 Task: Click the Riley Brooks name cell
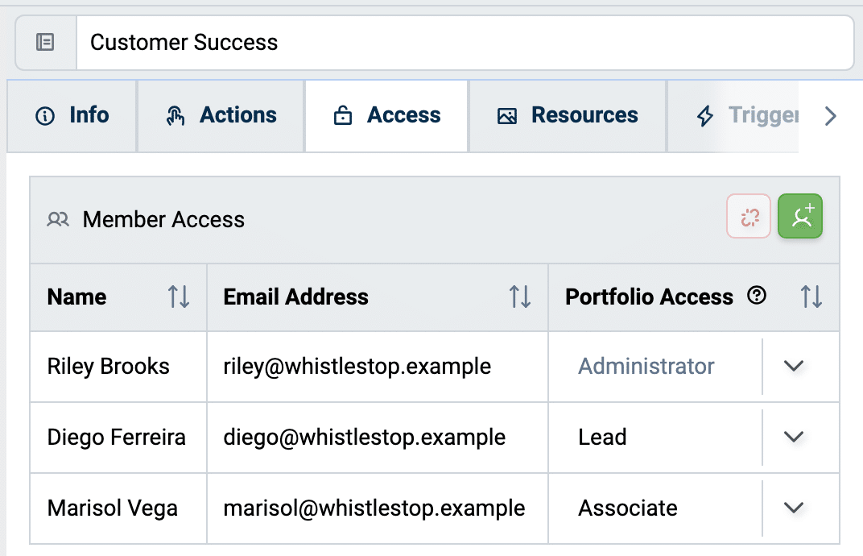[118, 367]
